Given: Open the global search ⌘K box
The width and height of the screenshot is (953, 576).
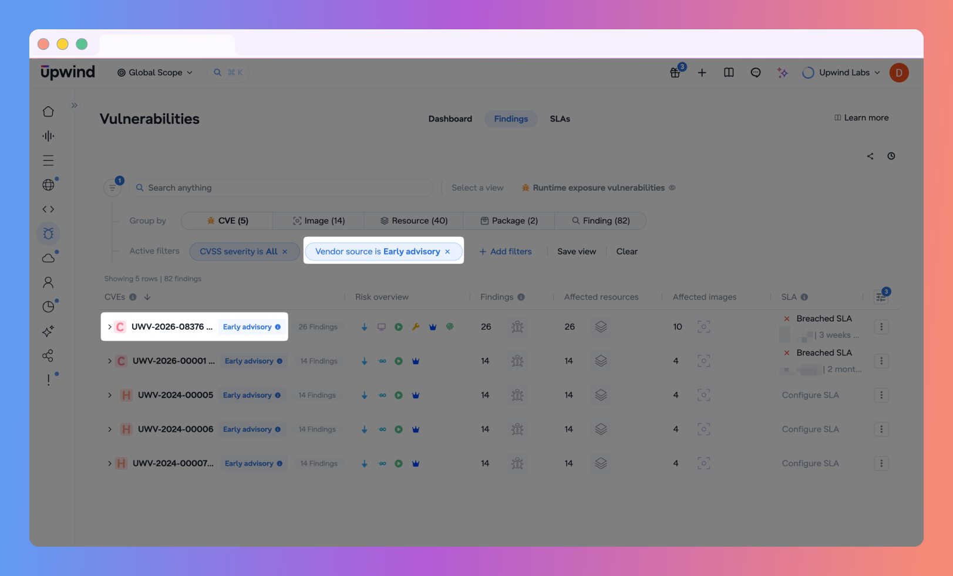Looking at the screenshot, I should click(x=228, y=73).
